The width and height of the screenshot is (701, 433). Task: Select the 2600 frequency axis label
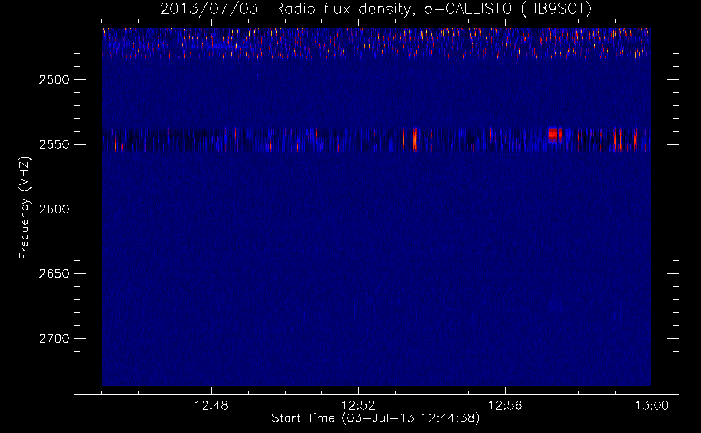tap(54, 209)
